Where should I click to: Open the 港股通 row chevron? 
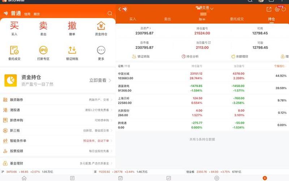click(111, 110)
